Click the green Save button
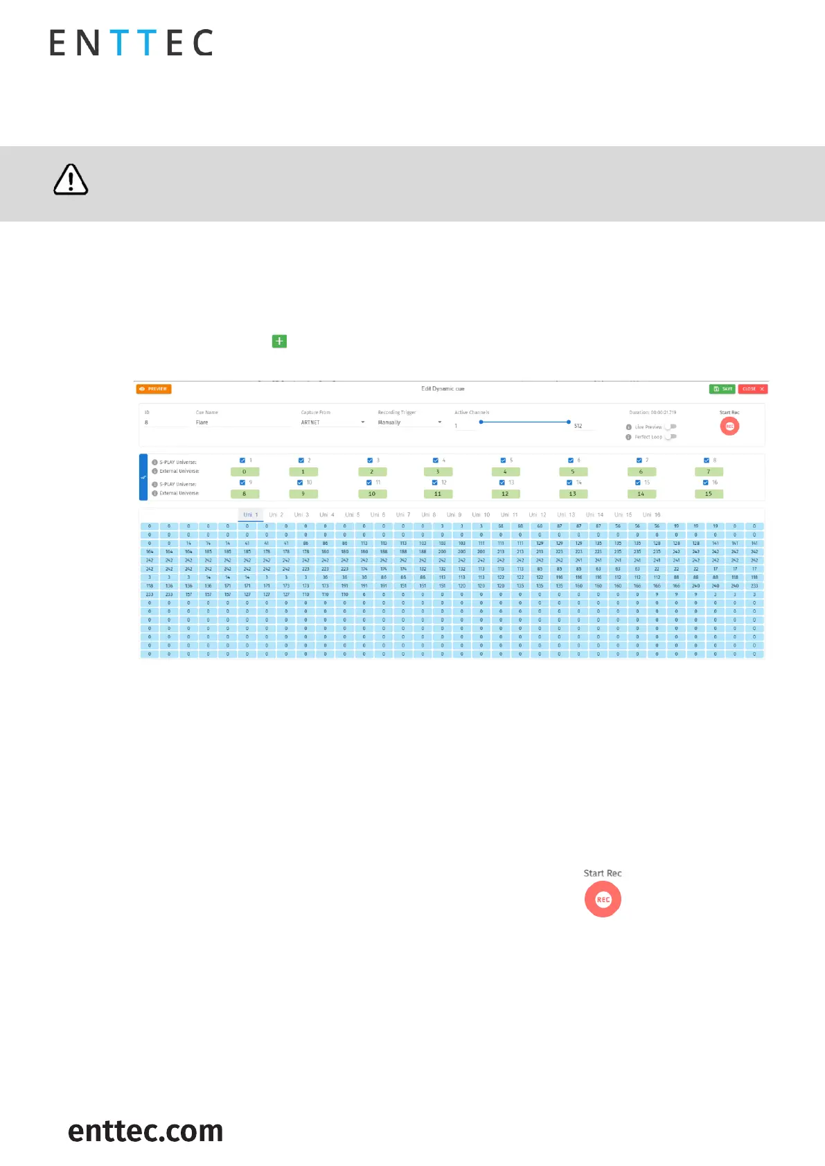825x1166 pixels. pyautogui.click(x=722, y=389)
